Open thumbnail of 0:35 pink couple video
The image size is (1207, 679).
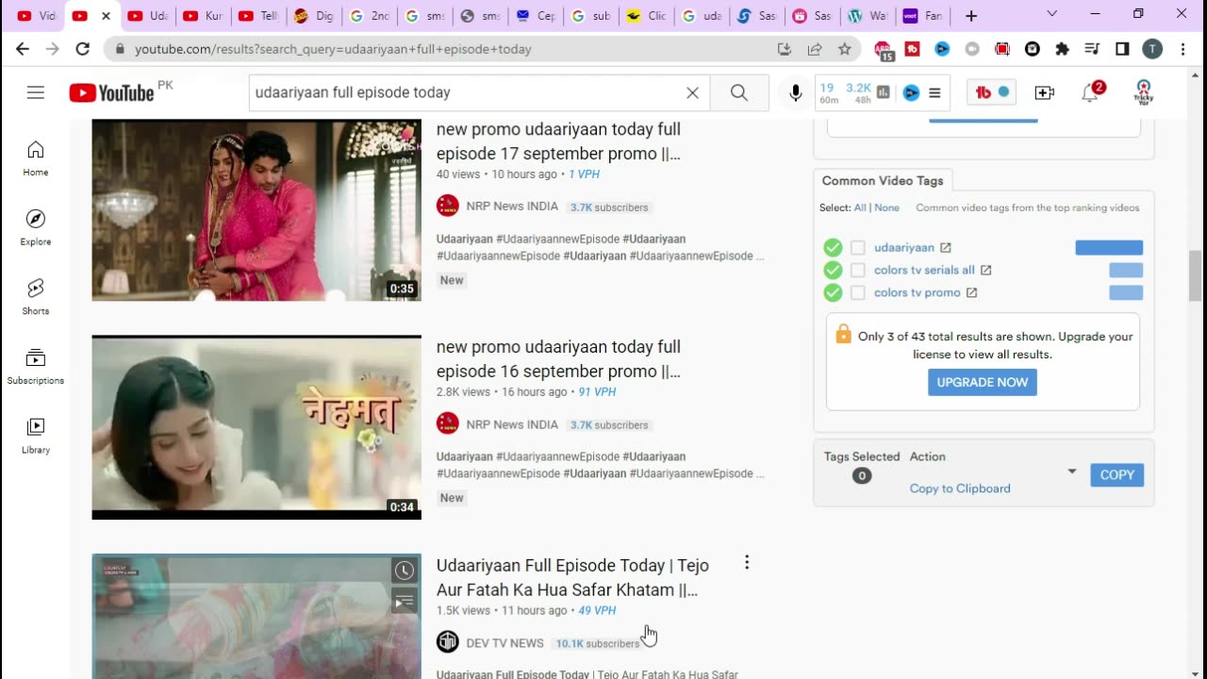(x=256, y=210)
